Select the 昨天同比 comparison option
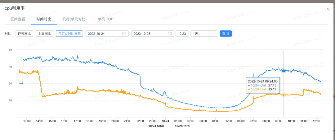 click(x=25, y=34)
